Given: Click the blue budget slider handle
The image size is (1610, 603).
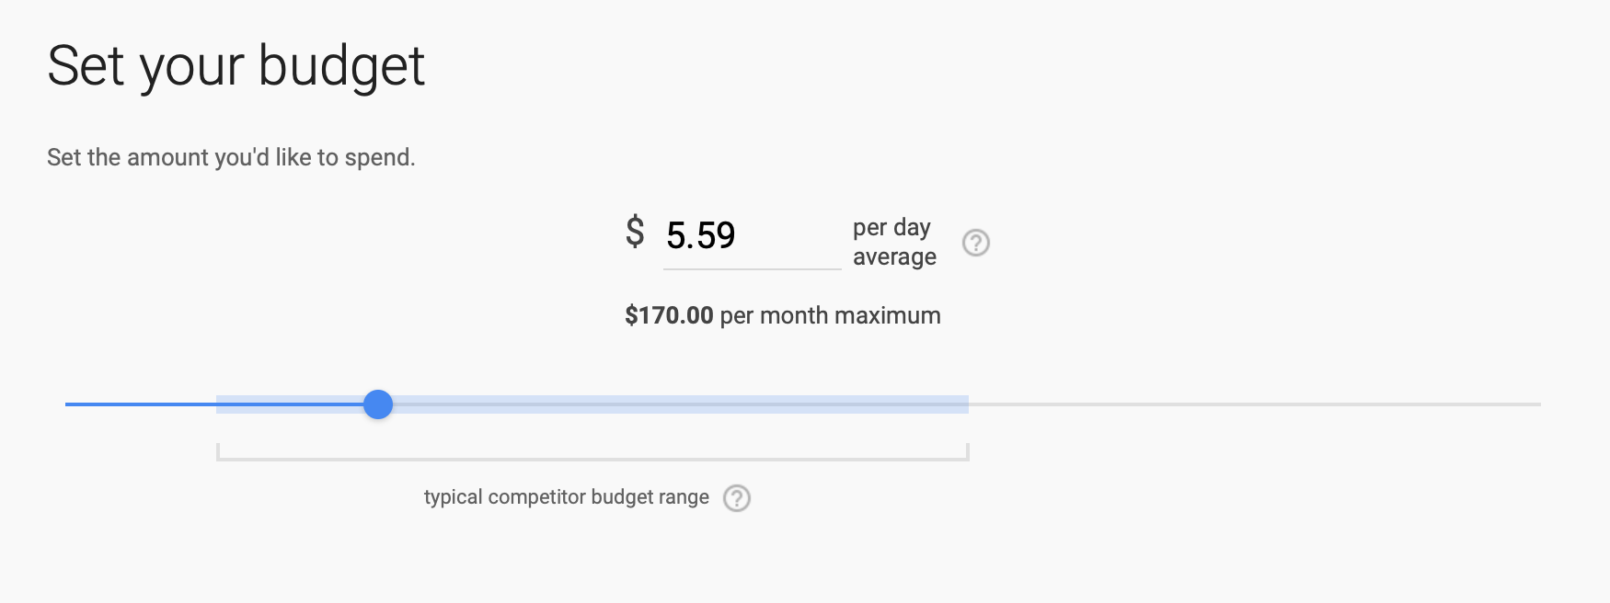Looking at the screenshot, I should click(x=378, y=404).
